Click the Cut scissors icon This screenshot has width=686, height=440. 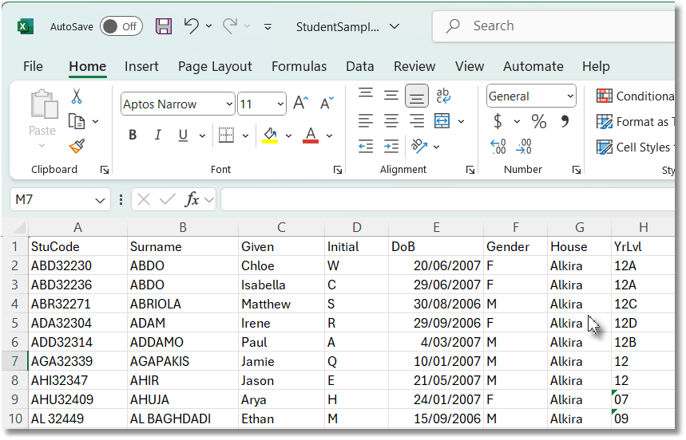(x=77, y=96)
